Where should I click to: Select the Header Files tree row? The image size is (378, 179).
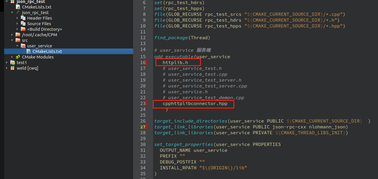pos(69,18)
